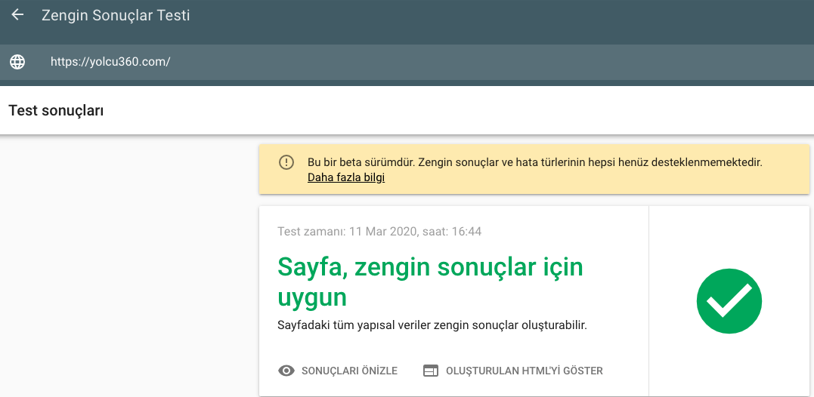Image resolution: width=814 pixels, height=397 pixels.
Task: Click 'OLUŞTURULAN HTML'Yİ GÖSTER' button label
Action: pos(525,371)
